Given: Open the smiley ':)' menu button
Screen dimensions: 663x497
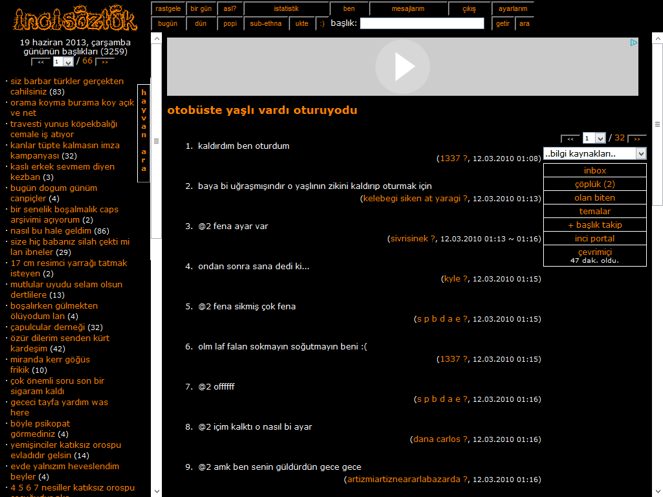Looking at the screenshot, I should pyautogui.click(x=322, y=24).
